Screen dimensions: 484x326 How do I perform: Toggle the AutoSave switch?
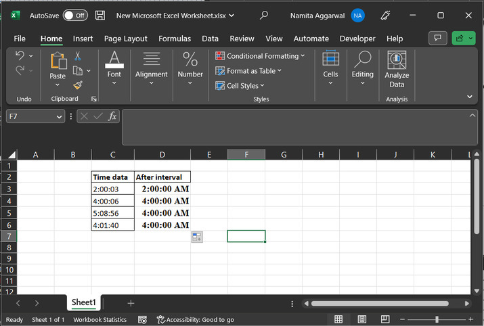[74, 15]
